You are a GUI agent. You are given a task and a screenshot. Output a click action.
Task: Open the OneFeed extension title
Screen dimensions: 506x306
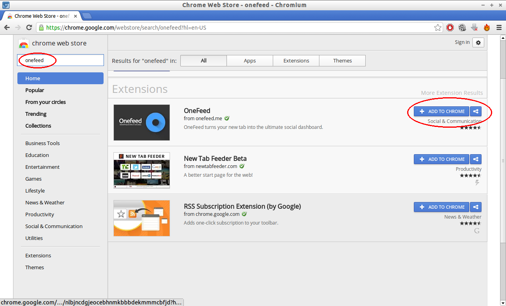click(197, 111)
